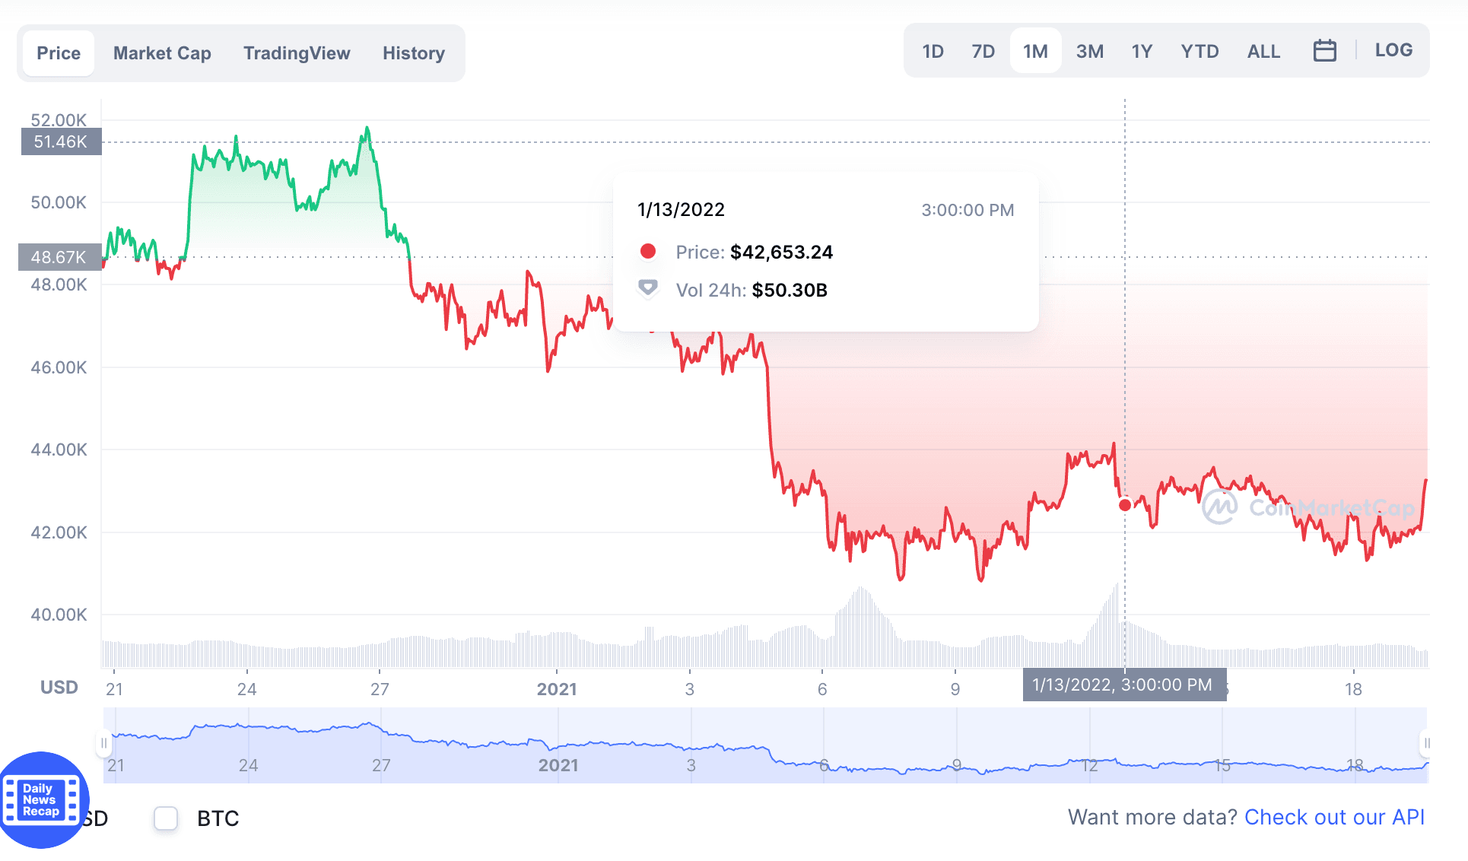Show the 1Y time range
This screenshot has width=1468, height=861.
1142,51
